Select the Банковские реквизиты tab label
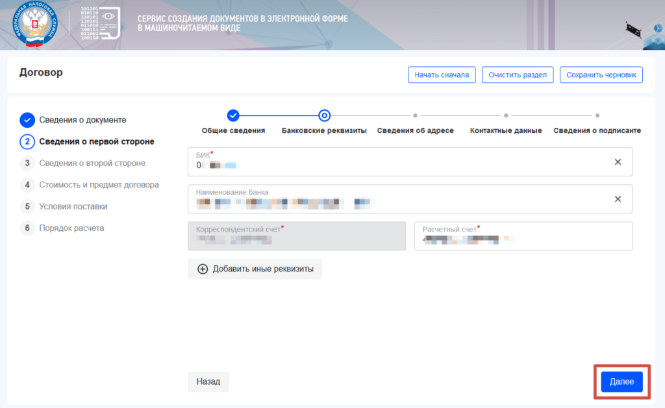Image resolution: width=665 pixels, height=408 pixels. coord(324,130)
